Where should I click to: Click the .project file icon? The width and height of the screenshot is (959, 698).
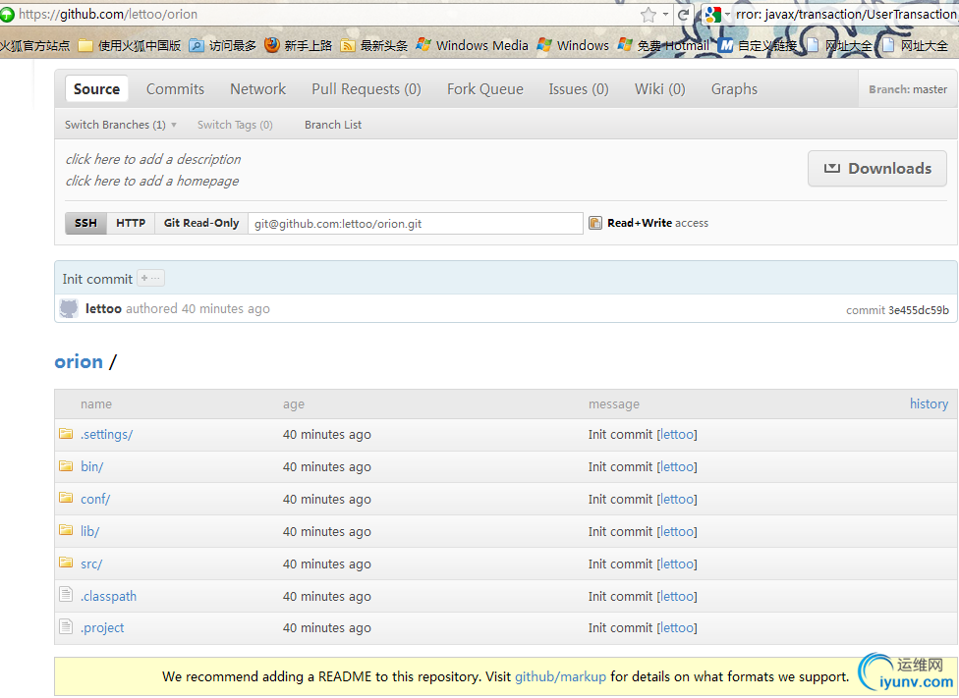pyautogui.click(x=66, y=626)
